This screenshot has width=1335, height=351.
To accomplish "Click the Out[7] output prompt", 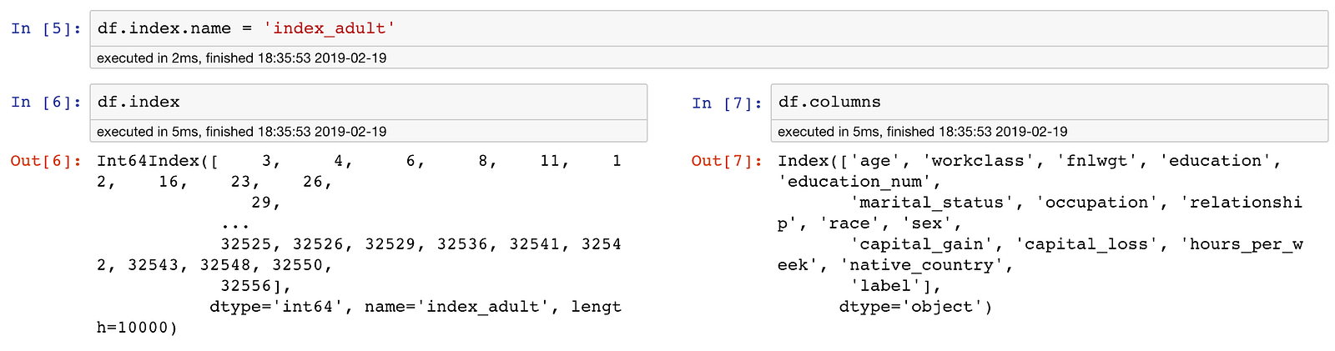I will (x=727, y=161).
